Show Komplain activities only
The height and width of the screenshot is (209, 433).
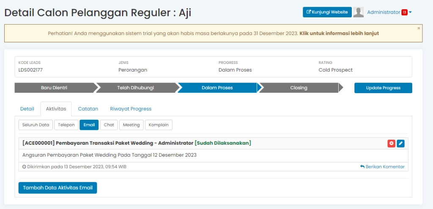[159, 125]
